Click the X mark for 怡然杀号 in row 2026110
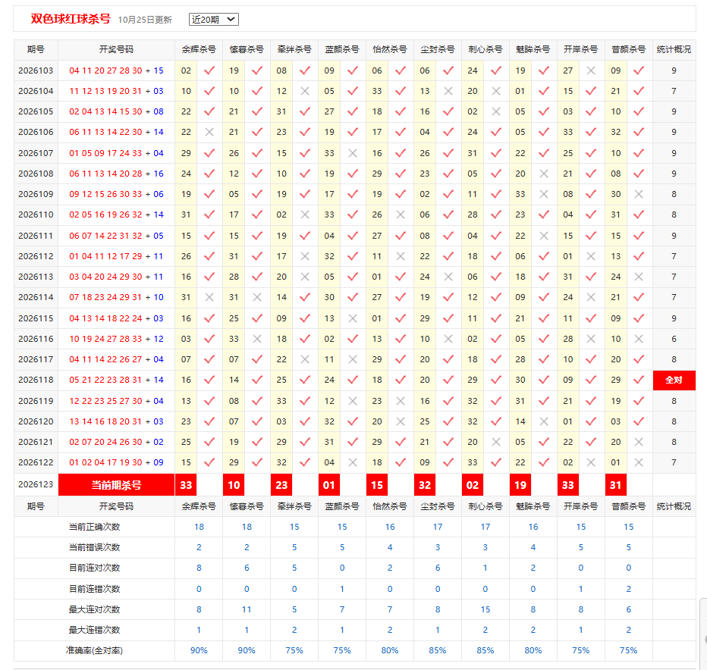 pyautogui.click(x=401, y=214)
